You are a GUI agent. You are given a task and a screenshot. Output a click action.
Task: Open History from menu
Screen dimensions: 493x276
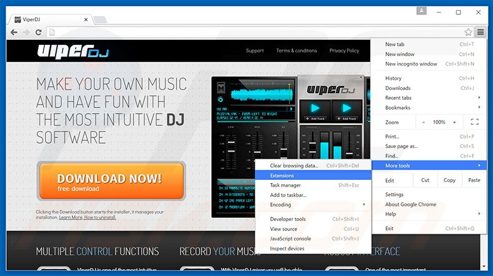pos(429,78)
